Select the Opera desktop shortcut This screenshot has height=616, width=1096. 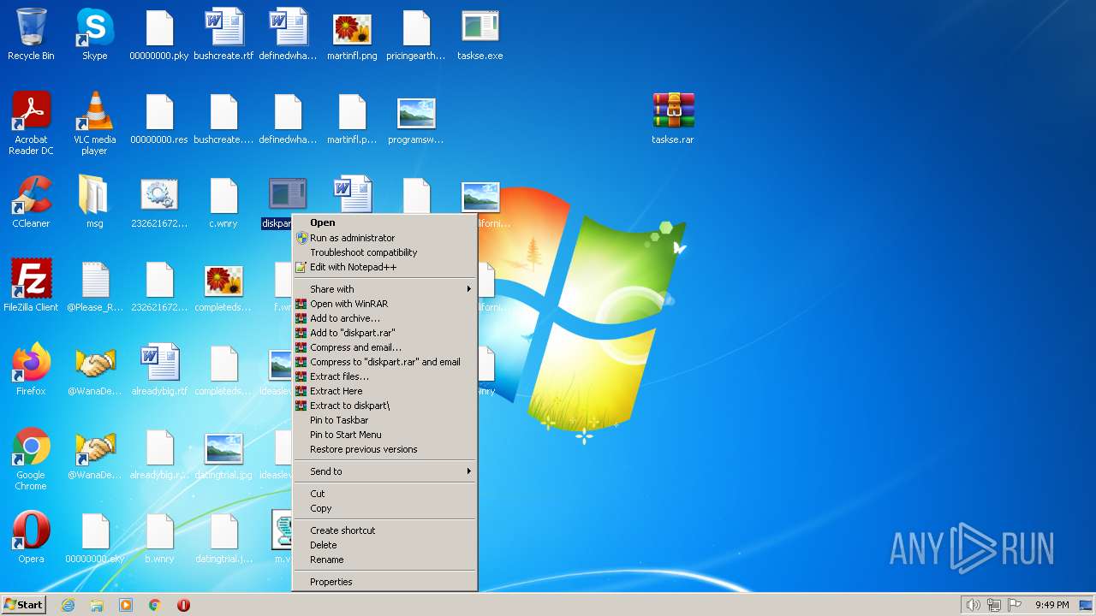click(31, 537)
